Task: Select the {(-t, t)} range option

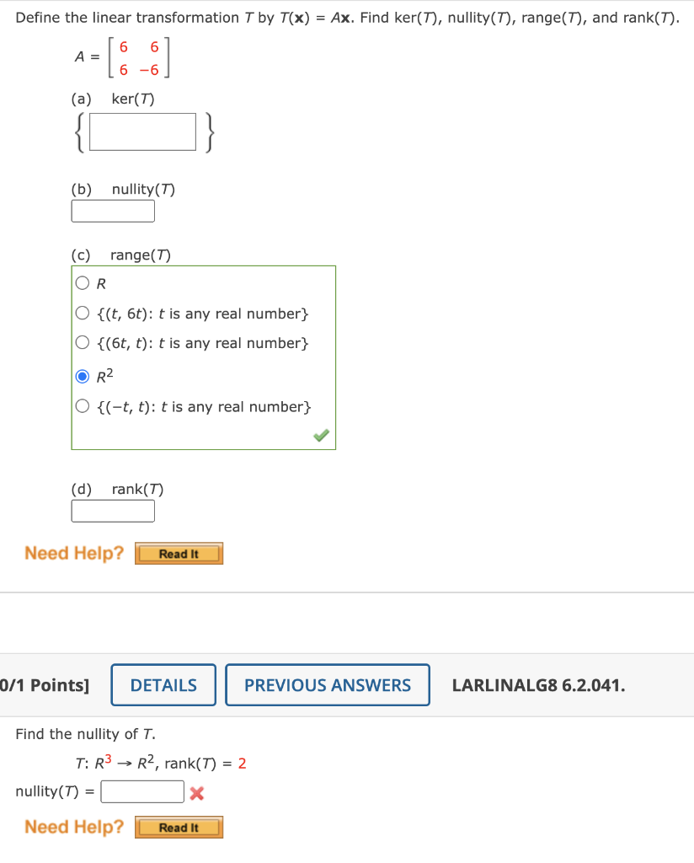Action: pyautogui.click(x=83, y=406)
